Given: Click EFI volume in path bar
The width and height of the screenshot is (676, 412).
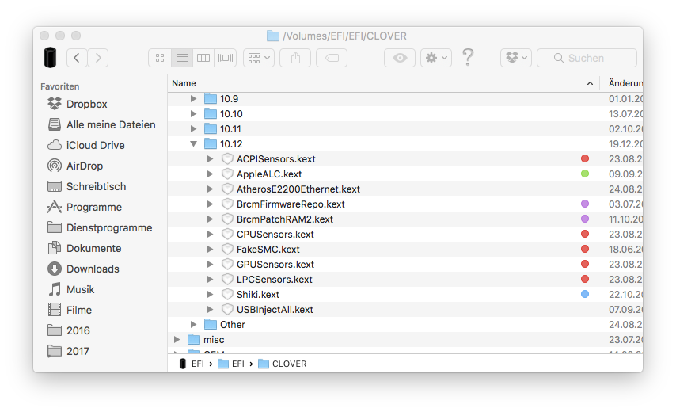Looking at the screenshot, I should pos(192,364).
